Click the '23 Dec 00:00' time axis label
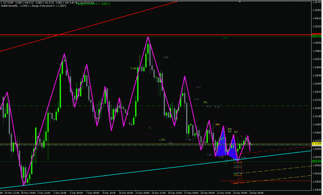This screenshot has width=323, height=195. (240, 193)
